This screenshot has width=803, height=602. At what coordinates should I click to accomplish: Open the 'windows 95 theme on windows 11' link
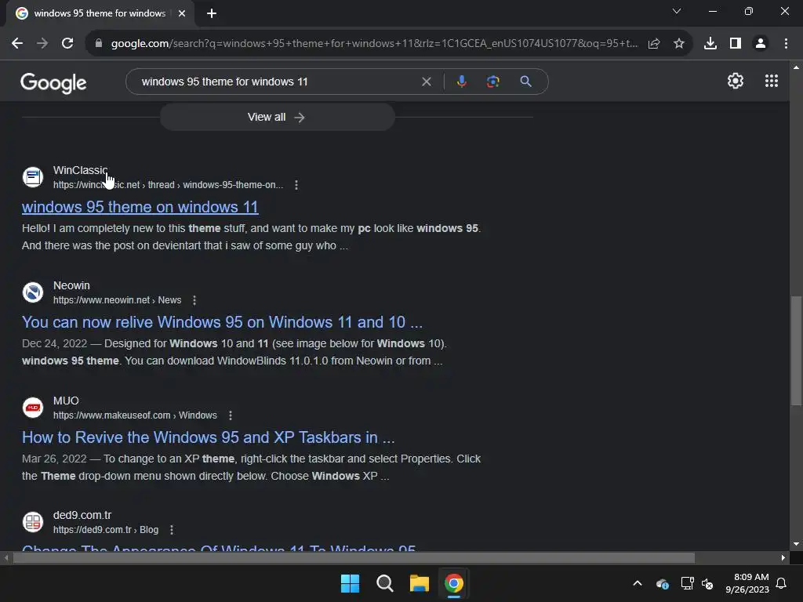140,207
